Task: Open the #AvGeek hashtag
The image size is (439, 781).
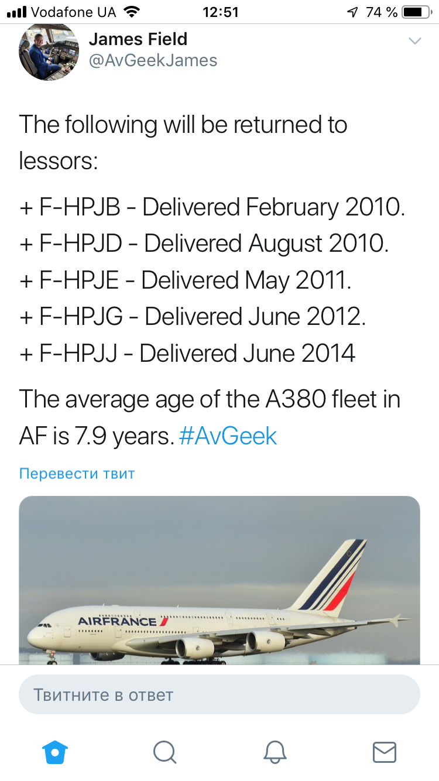Action: 228,436
